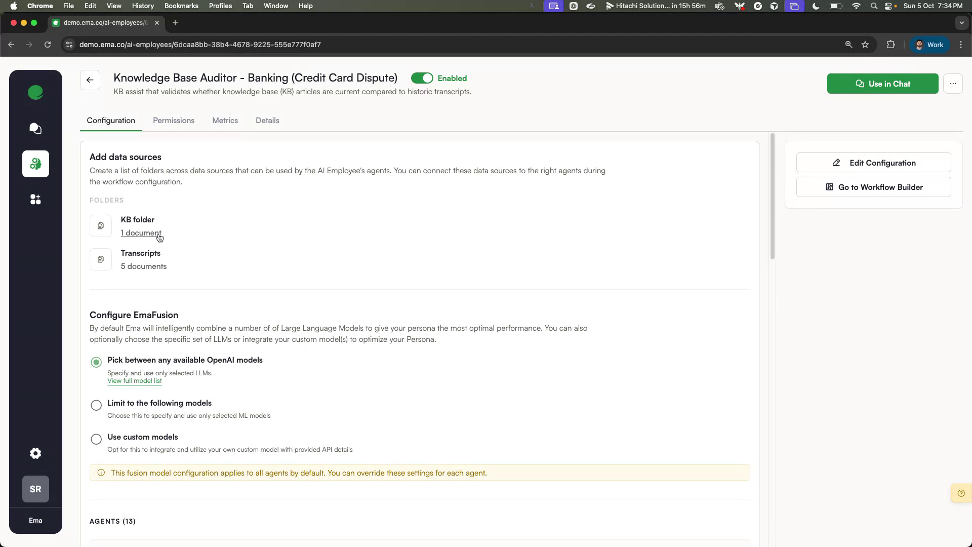Viewport: 972px width, 547px height.
Task: Open the chat panel in the sidebar
Action: (35, 128)
